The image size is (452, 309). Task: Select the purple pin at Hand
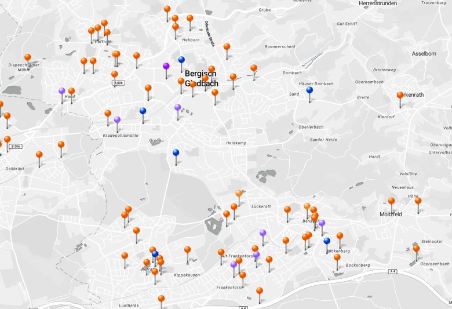point(61,91)
